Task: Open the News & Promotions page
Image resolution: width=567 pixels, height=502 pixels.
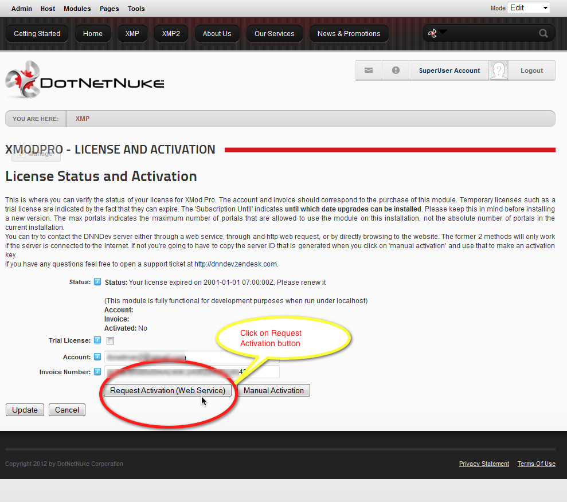Action: [x=349, y=34]
